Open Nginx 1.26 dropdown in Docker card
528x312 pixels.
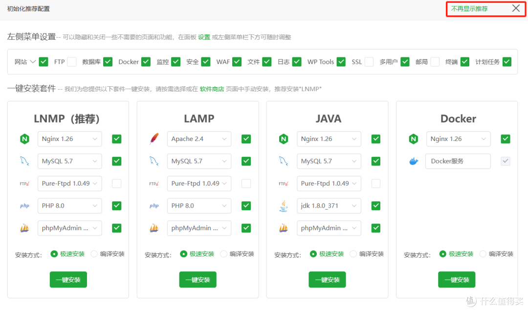pyautogui.click(x=458, y=139)
